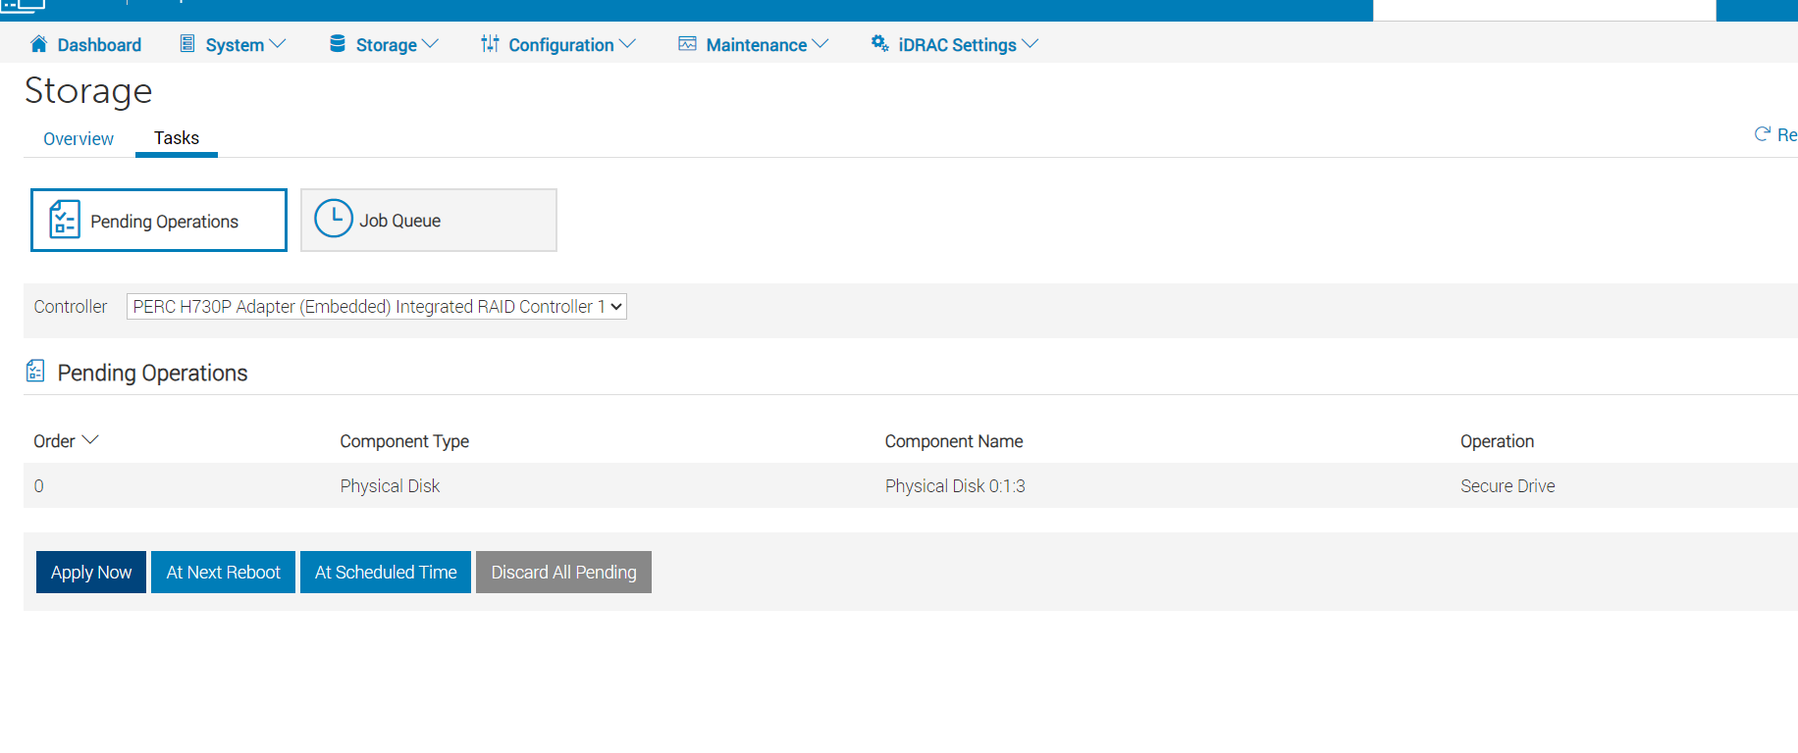
Task: Click the System server icon
Action: point(187,44)
